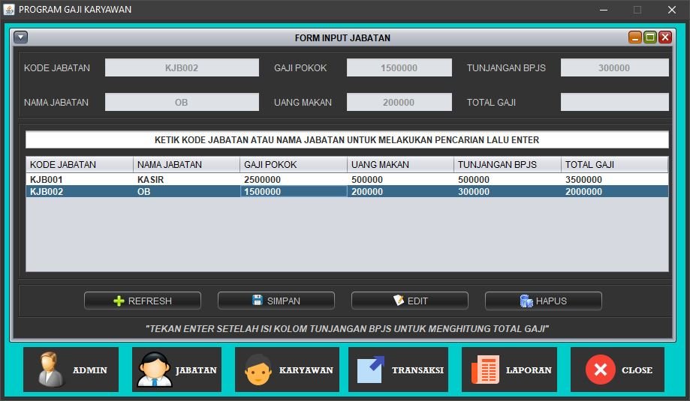
Task: Click the Total Gaji input field
Action: pos(614,102)
